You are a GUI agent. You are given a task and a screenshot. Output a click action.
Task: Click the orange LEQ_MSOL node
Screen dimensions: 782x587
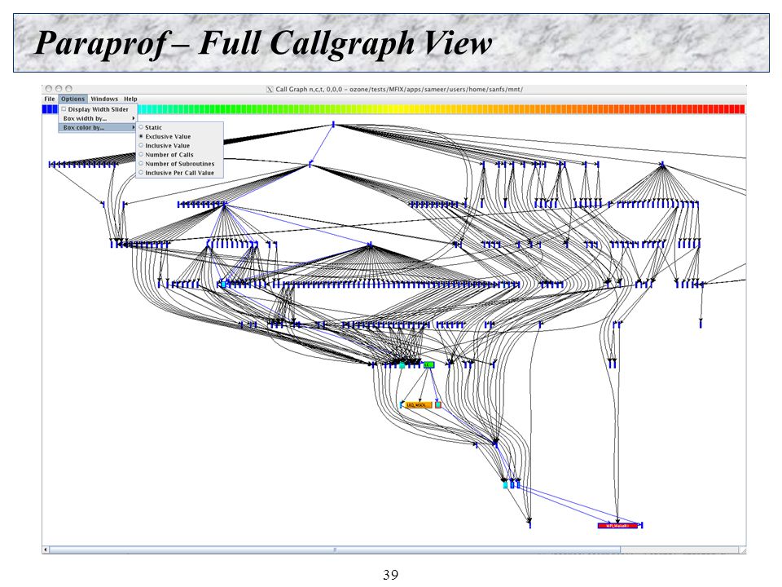[x=417, y=405]
